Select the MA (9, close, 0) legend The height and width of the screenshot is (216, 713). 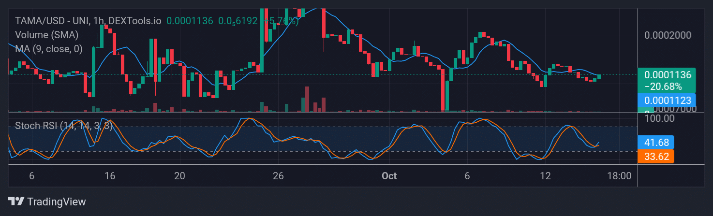[48, 49]
